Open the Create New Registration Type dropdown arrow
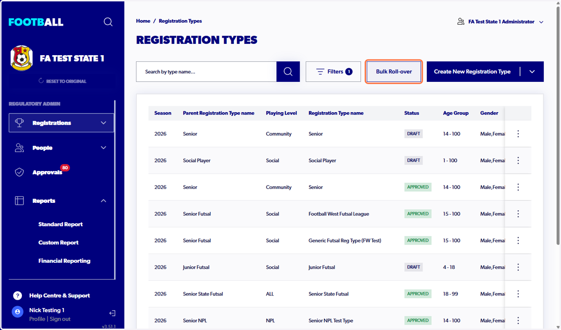This screenshot has height=330, width=561. 532,72
